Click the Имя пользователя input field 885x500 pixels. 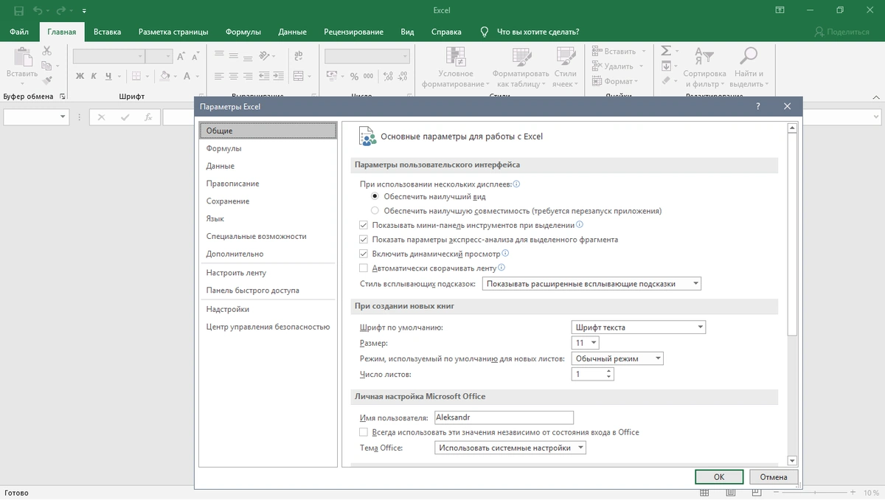click(504, 417)
